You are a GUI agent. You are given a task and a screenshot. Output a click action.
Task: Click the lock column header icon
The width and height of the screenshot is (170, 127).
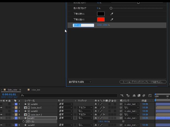(x=9, y=101)
